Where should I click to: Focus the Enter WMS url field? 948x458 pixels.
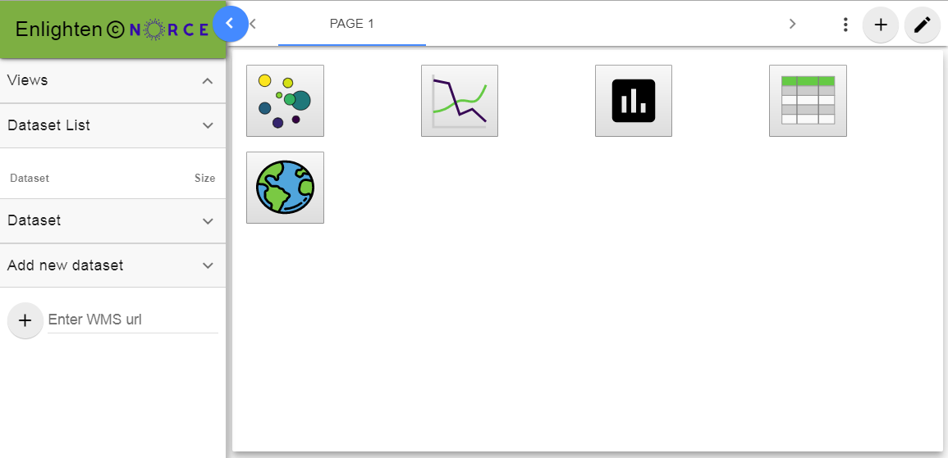(x=133, y=320)
